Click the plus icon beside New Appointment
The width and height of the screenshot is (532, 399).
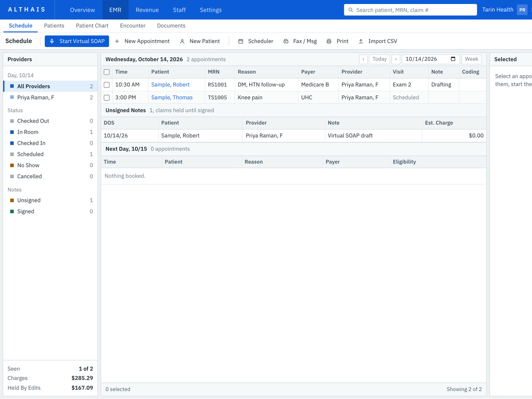point(117,41)
